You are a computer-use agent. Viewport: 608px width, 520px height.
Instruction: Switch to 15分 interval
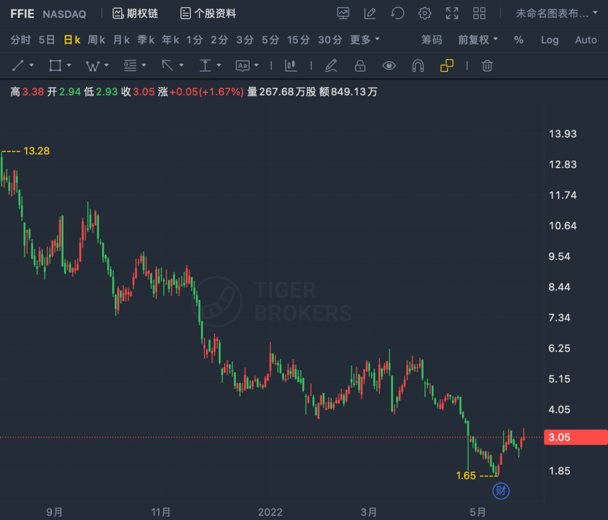[298, 39]
